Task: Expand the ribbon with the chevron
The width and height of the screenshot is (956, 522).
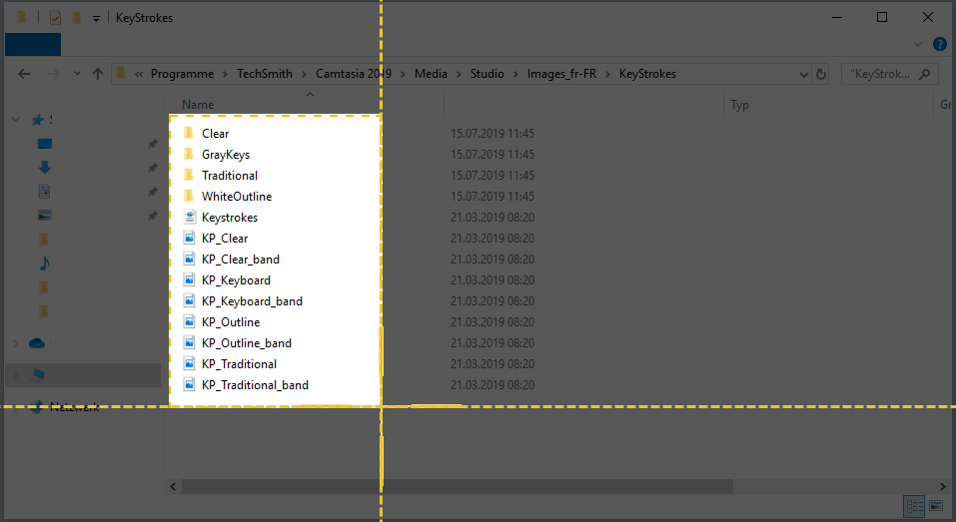Action: (x=918, y=44)
